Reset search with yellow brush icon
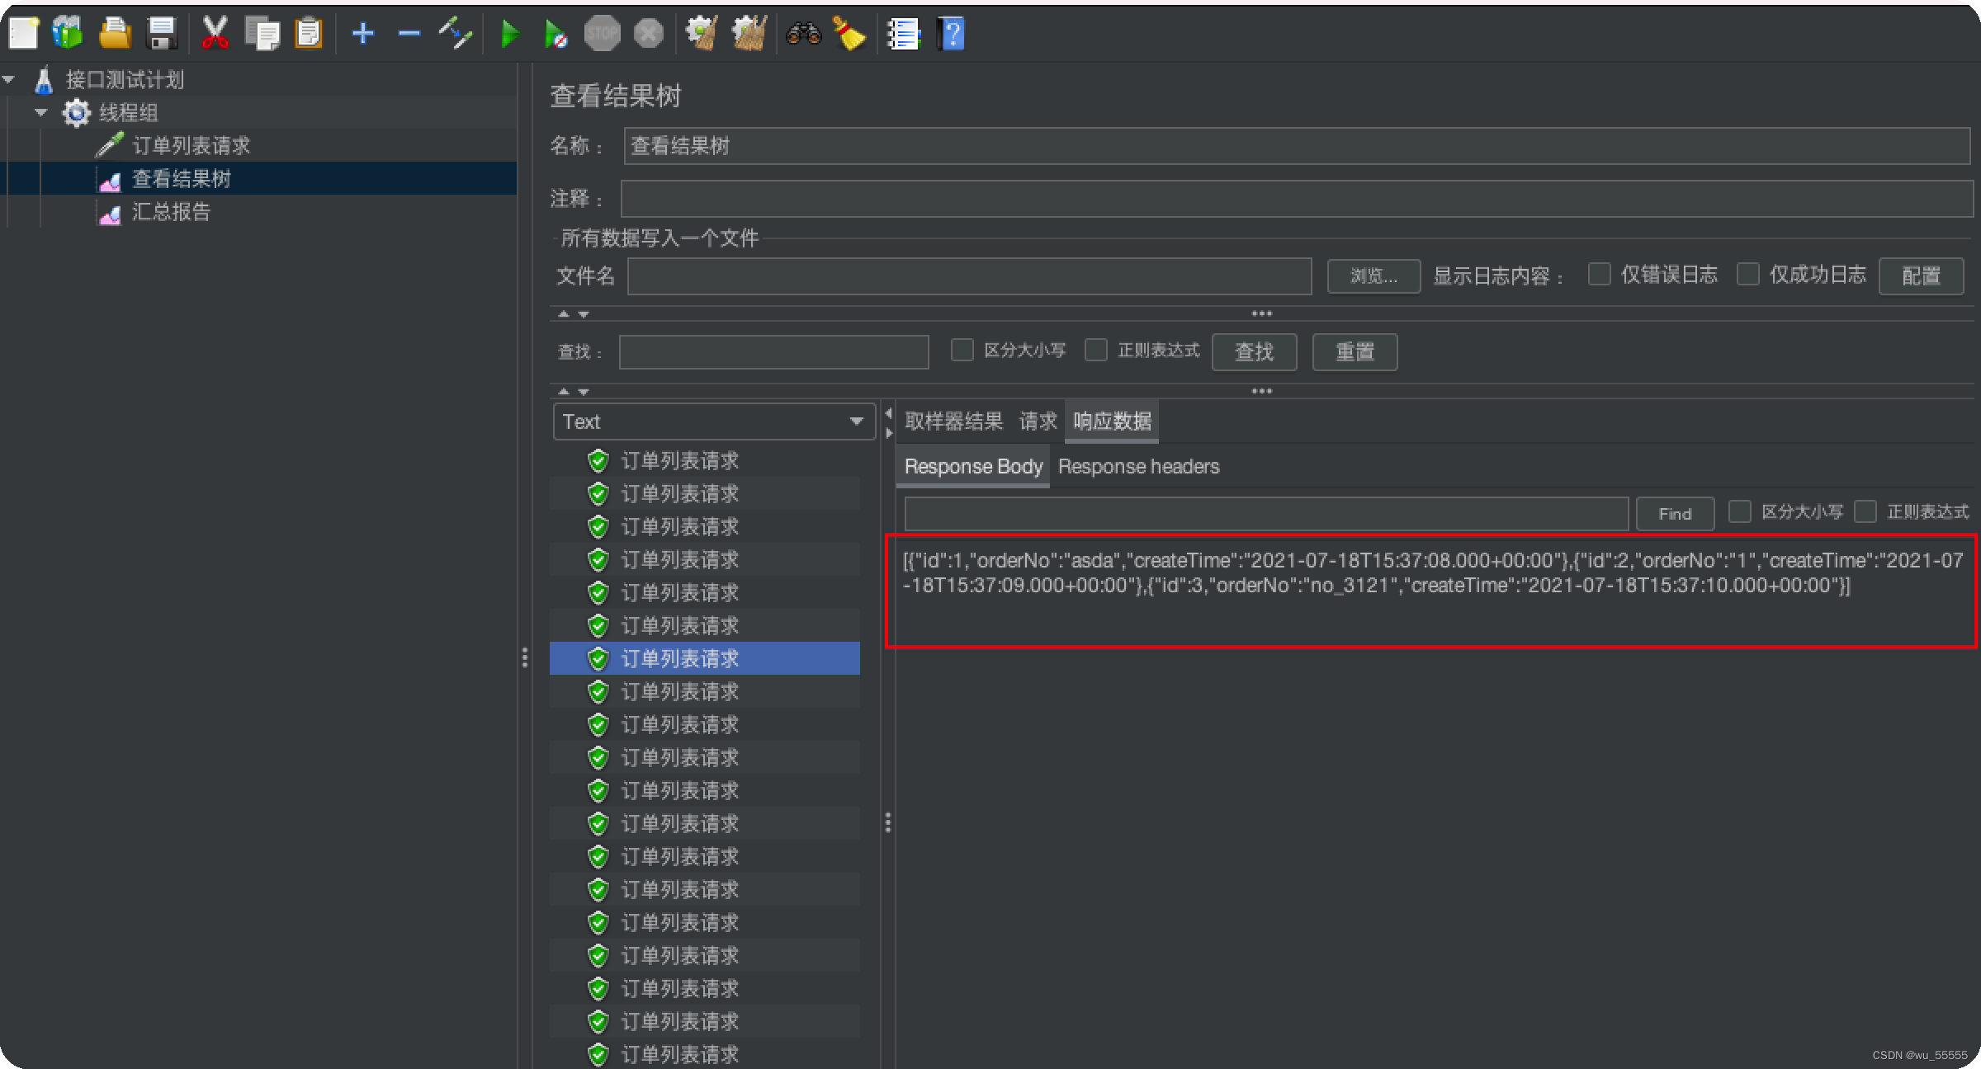1981x1069 pixels. coord(849,34)
